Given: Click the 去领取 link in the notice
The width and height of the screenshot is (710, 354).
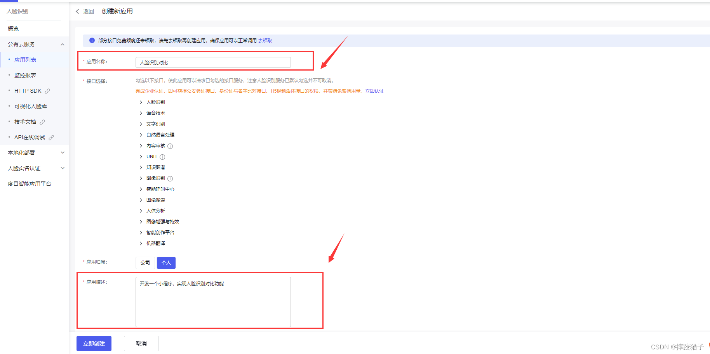Looking at the screenshot, I should pyautogui.click(x=265, y=41).
